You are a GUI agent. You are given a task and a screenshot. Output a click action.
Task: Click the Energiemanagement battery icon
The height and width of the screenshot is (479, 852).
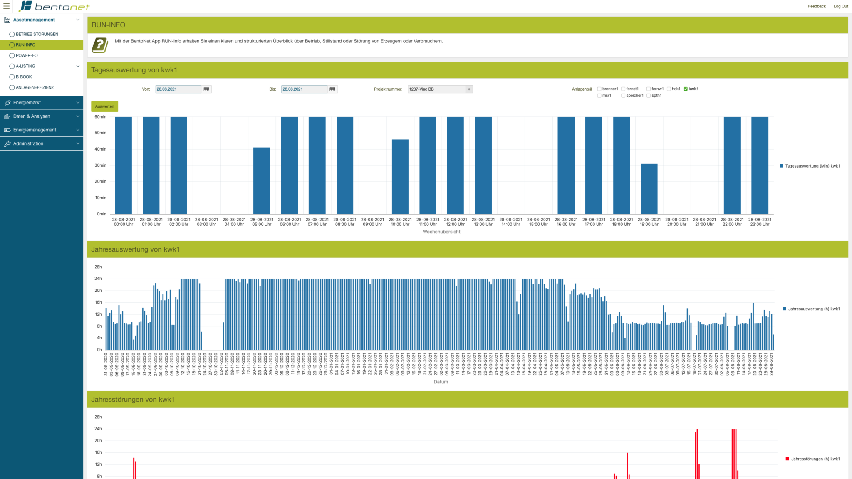pos(7,130)
